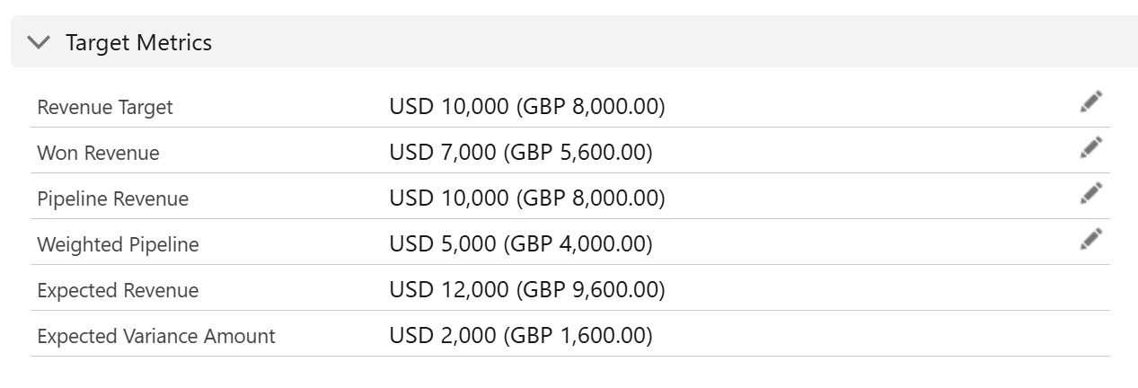Click the GBP 9,600.00 converted amount
The image size is (1138, 388).
click(x=590, y=290)
